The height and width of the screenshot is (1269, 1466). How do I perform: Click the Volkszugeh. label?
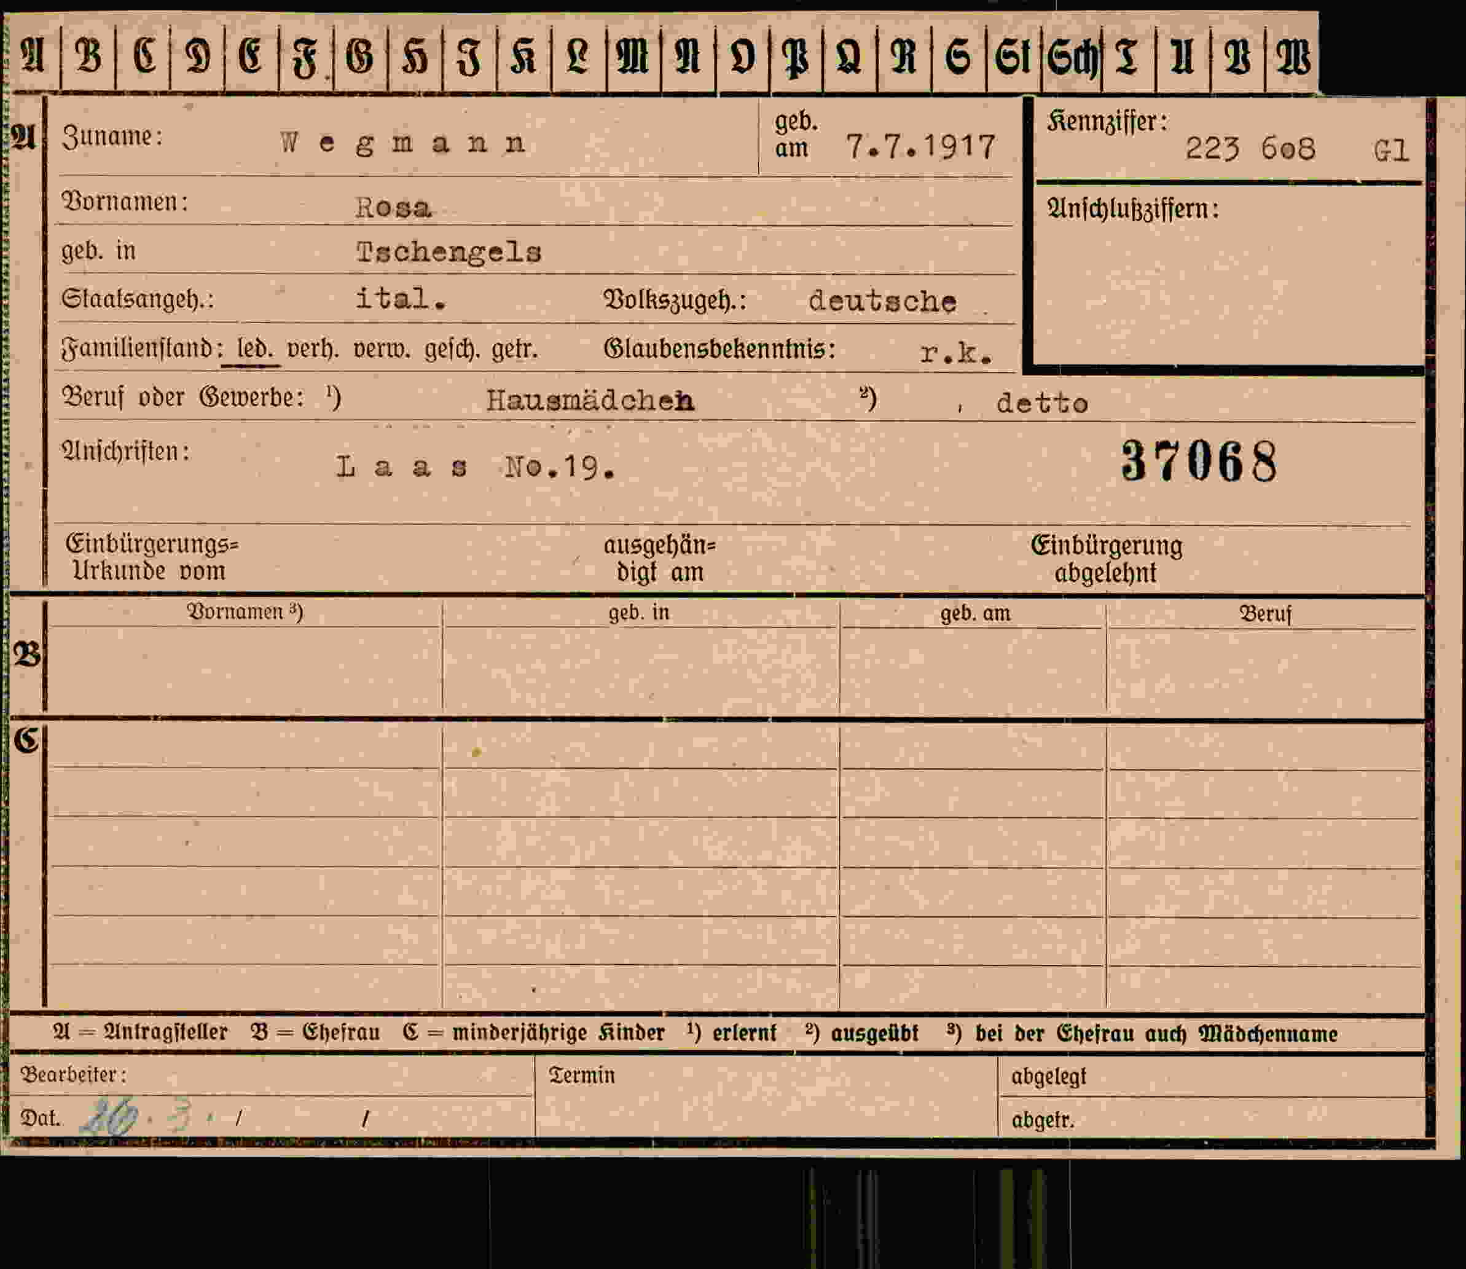(x=675, y=301)
